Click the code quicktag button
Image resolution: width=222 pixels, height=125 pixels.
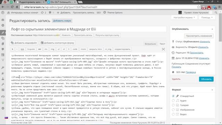75,49
